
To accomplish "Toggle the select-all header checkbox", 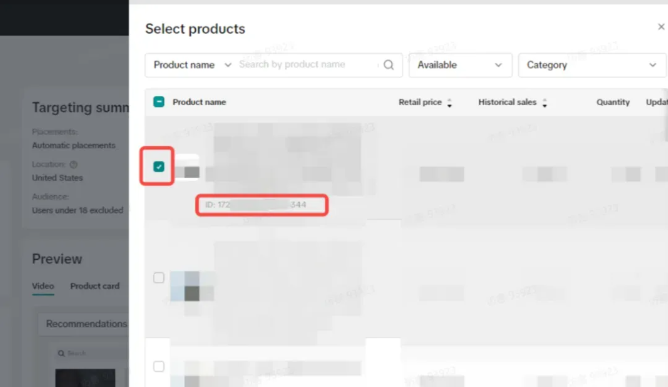I will click(159, 102).
